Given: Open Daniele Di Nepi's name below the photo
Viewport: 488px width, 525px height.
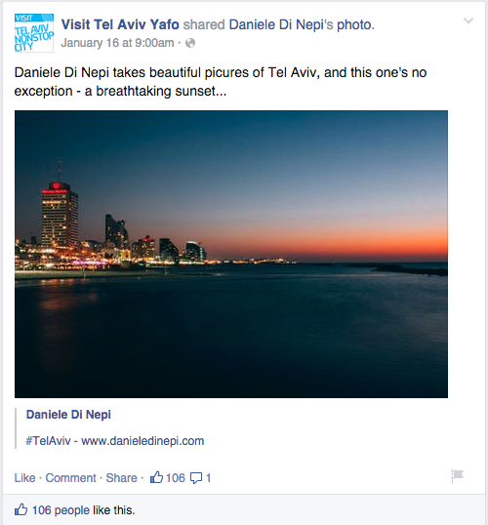Looking at the screenshot, I should (x=68, y=415).
